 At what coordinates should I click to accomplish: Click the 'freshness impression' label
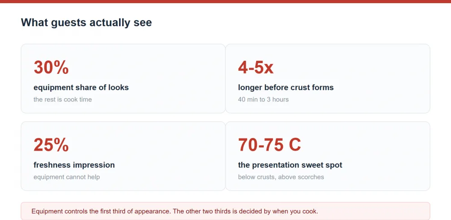(x=74, y=165)
